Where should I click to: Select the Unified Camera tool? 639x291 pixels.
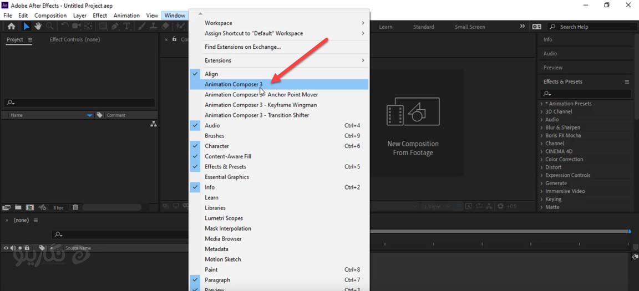coord(76,27)
